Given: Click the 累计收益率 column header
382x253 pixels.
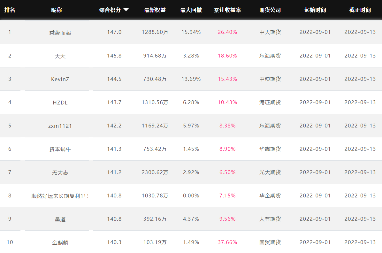Looking at the screenshot, I should pyautogui.click(x=227, y=10).
